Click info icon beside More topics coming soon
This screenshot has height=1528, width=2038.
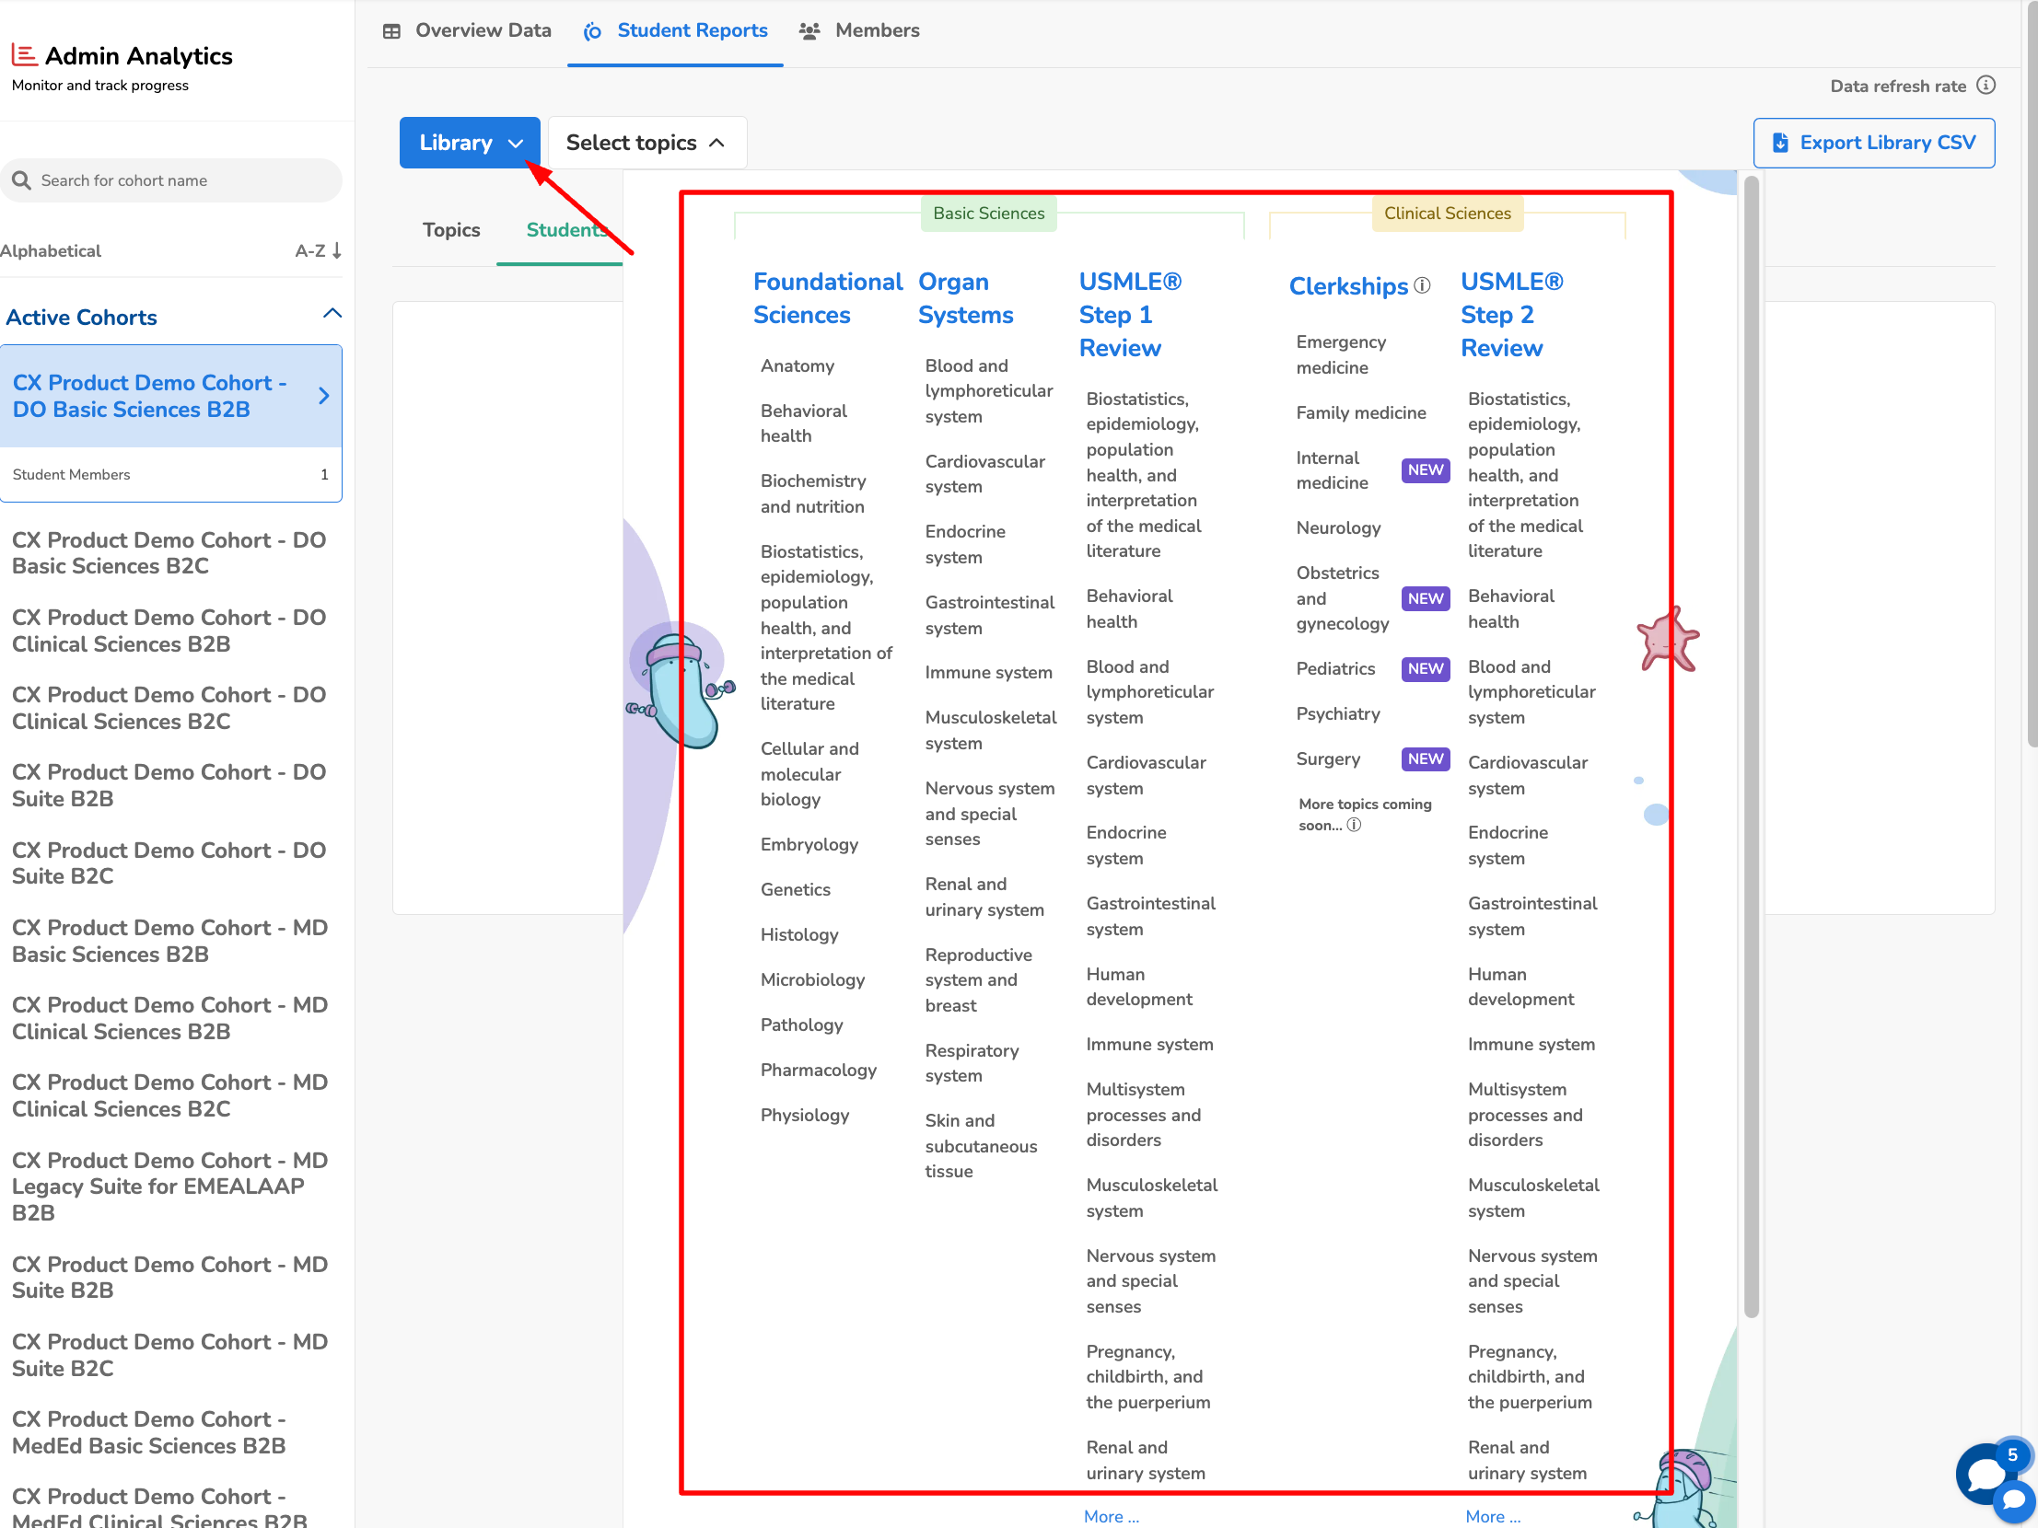(x=1354, y=826)
